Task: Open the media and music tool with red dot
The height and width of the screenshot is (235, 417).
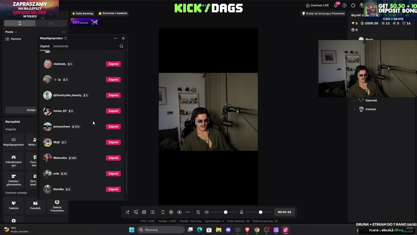Action: pos(136,212)
